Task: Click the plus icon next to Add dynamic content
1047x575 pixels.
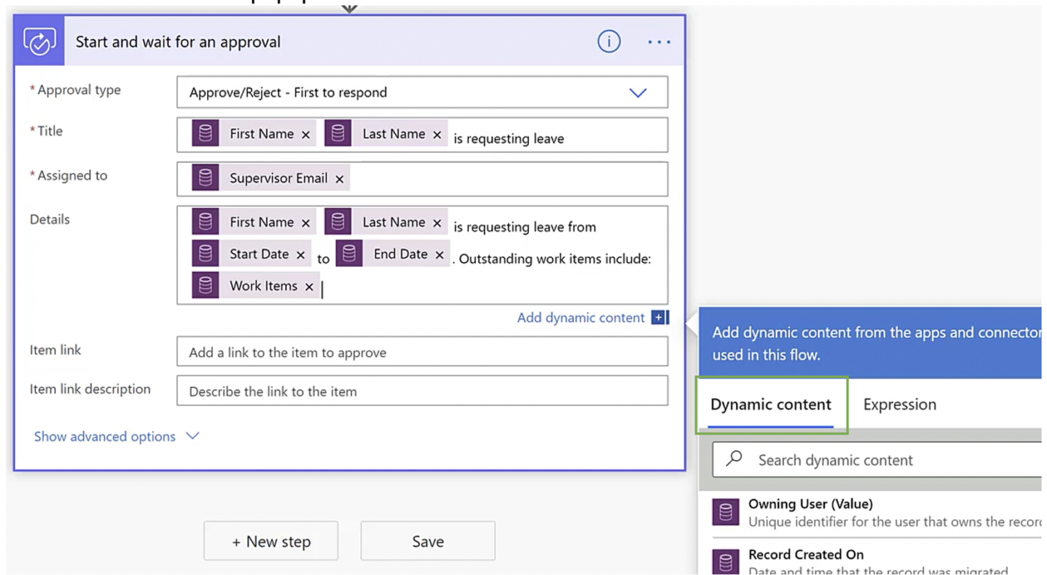Action: [658, 317]
